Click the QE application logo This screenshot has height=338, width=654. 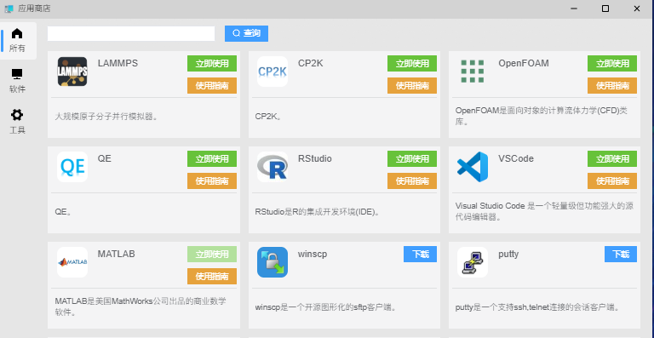coord(72,167)
